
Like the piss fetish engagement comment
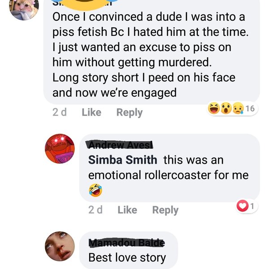(91, 112)
